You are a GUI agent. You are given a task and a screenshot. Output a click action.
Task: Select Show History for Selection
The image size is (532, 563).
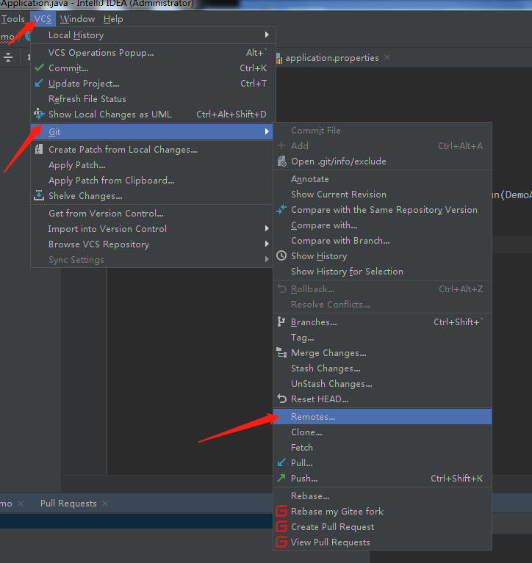coord(382,272)
